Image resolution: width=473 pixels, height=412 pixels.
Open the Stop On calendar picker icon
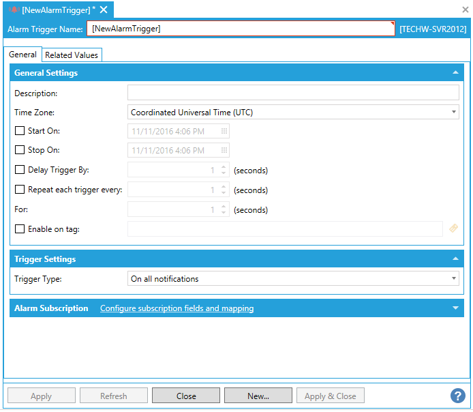pos(224,150)
